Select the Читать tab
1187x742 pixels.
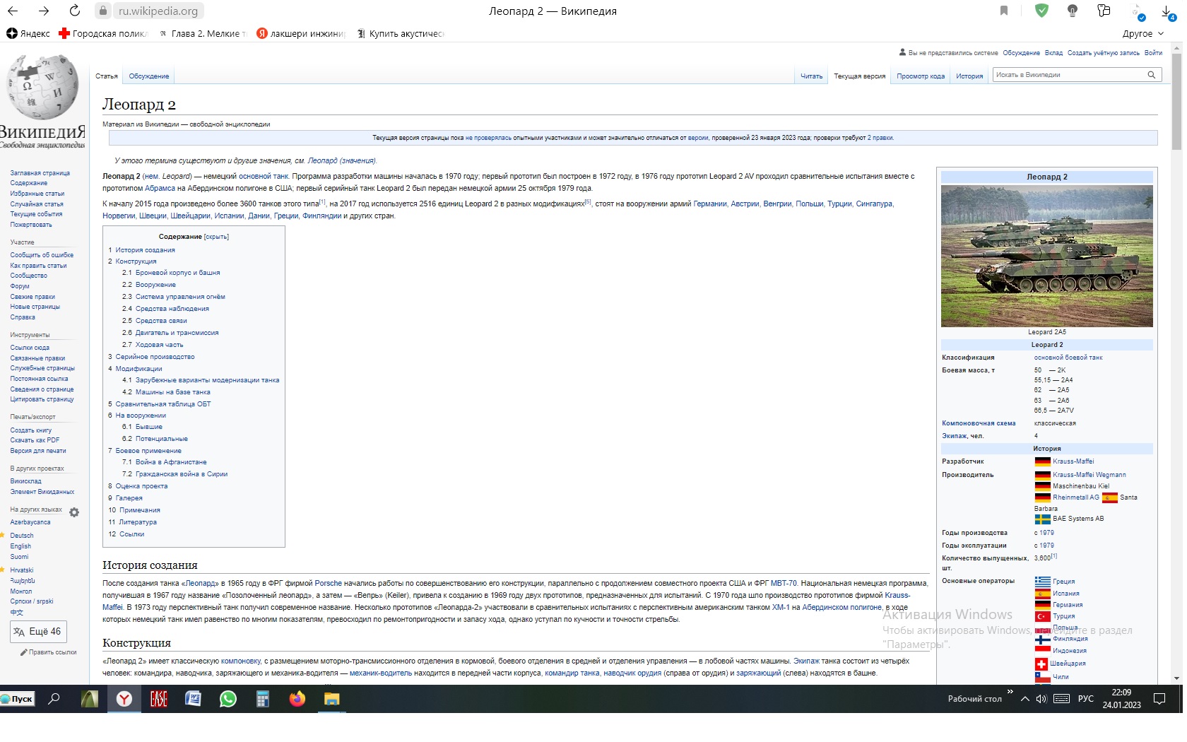click(x=811, y=76)
